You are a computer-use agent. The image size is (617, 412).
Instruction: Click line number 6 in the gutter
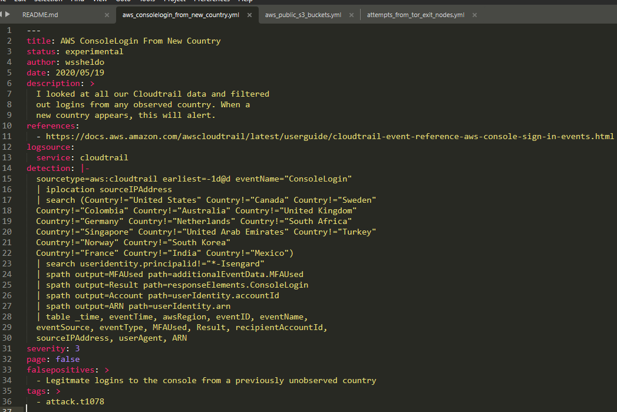(9, 84)
